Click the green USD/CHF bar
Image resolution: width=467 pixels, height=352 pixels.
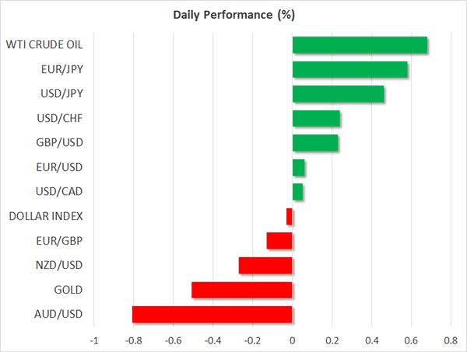tap(316, 119)
